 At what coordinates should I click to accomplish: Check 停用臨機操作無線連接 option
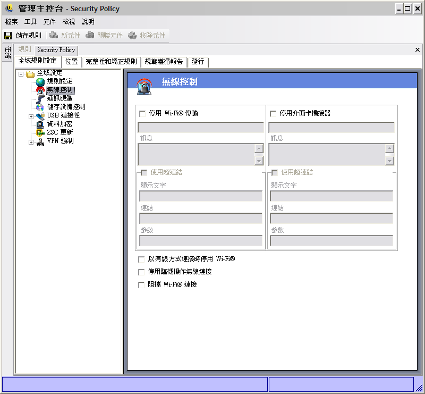tap(141, 272)
